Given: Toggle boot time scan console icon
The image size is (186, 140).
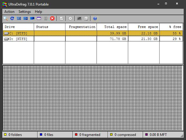Looking at the screenshot, I should [x=79, y=18].
